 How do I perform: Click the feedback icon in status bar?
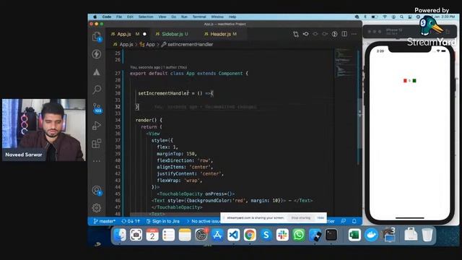[x=344, y=221]
